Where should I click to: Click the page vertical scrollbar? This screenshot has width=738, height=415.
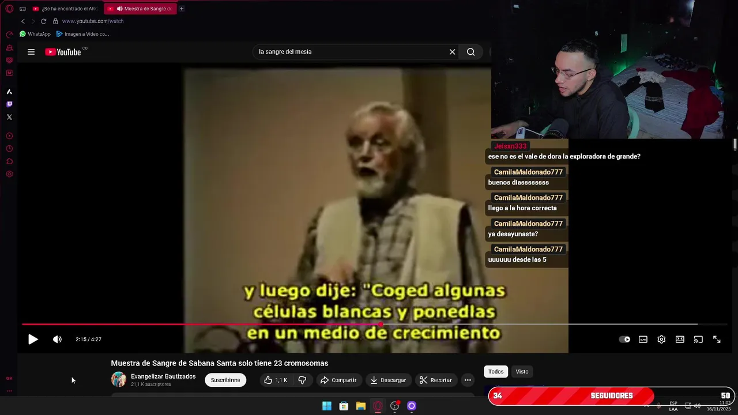click(x=735, y=144)
